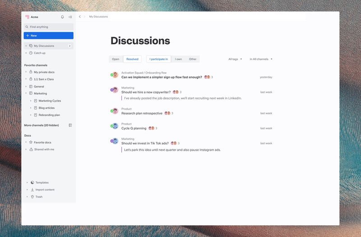Click the Import content download icon
Viewport: 361px width, 237px height.
point(32,190)
